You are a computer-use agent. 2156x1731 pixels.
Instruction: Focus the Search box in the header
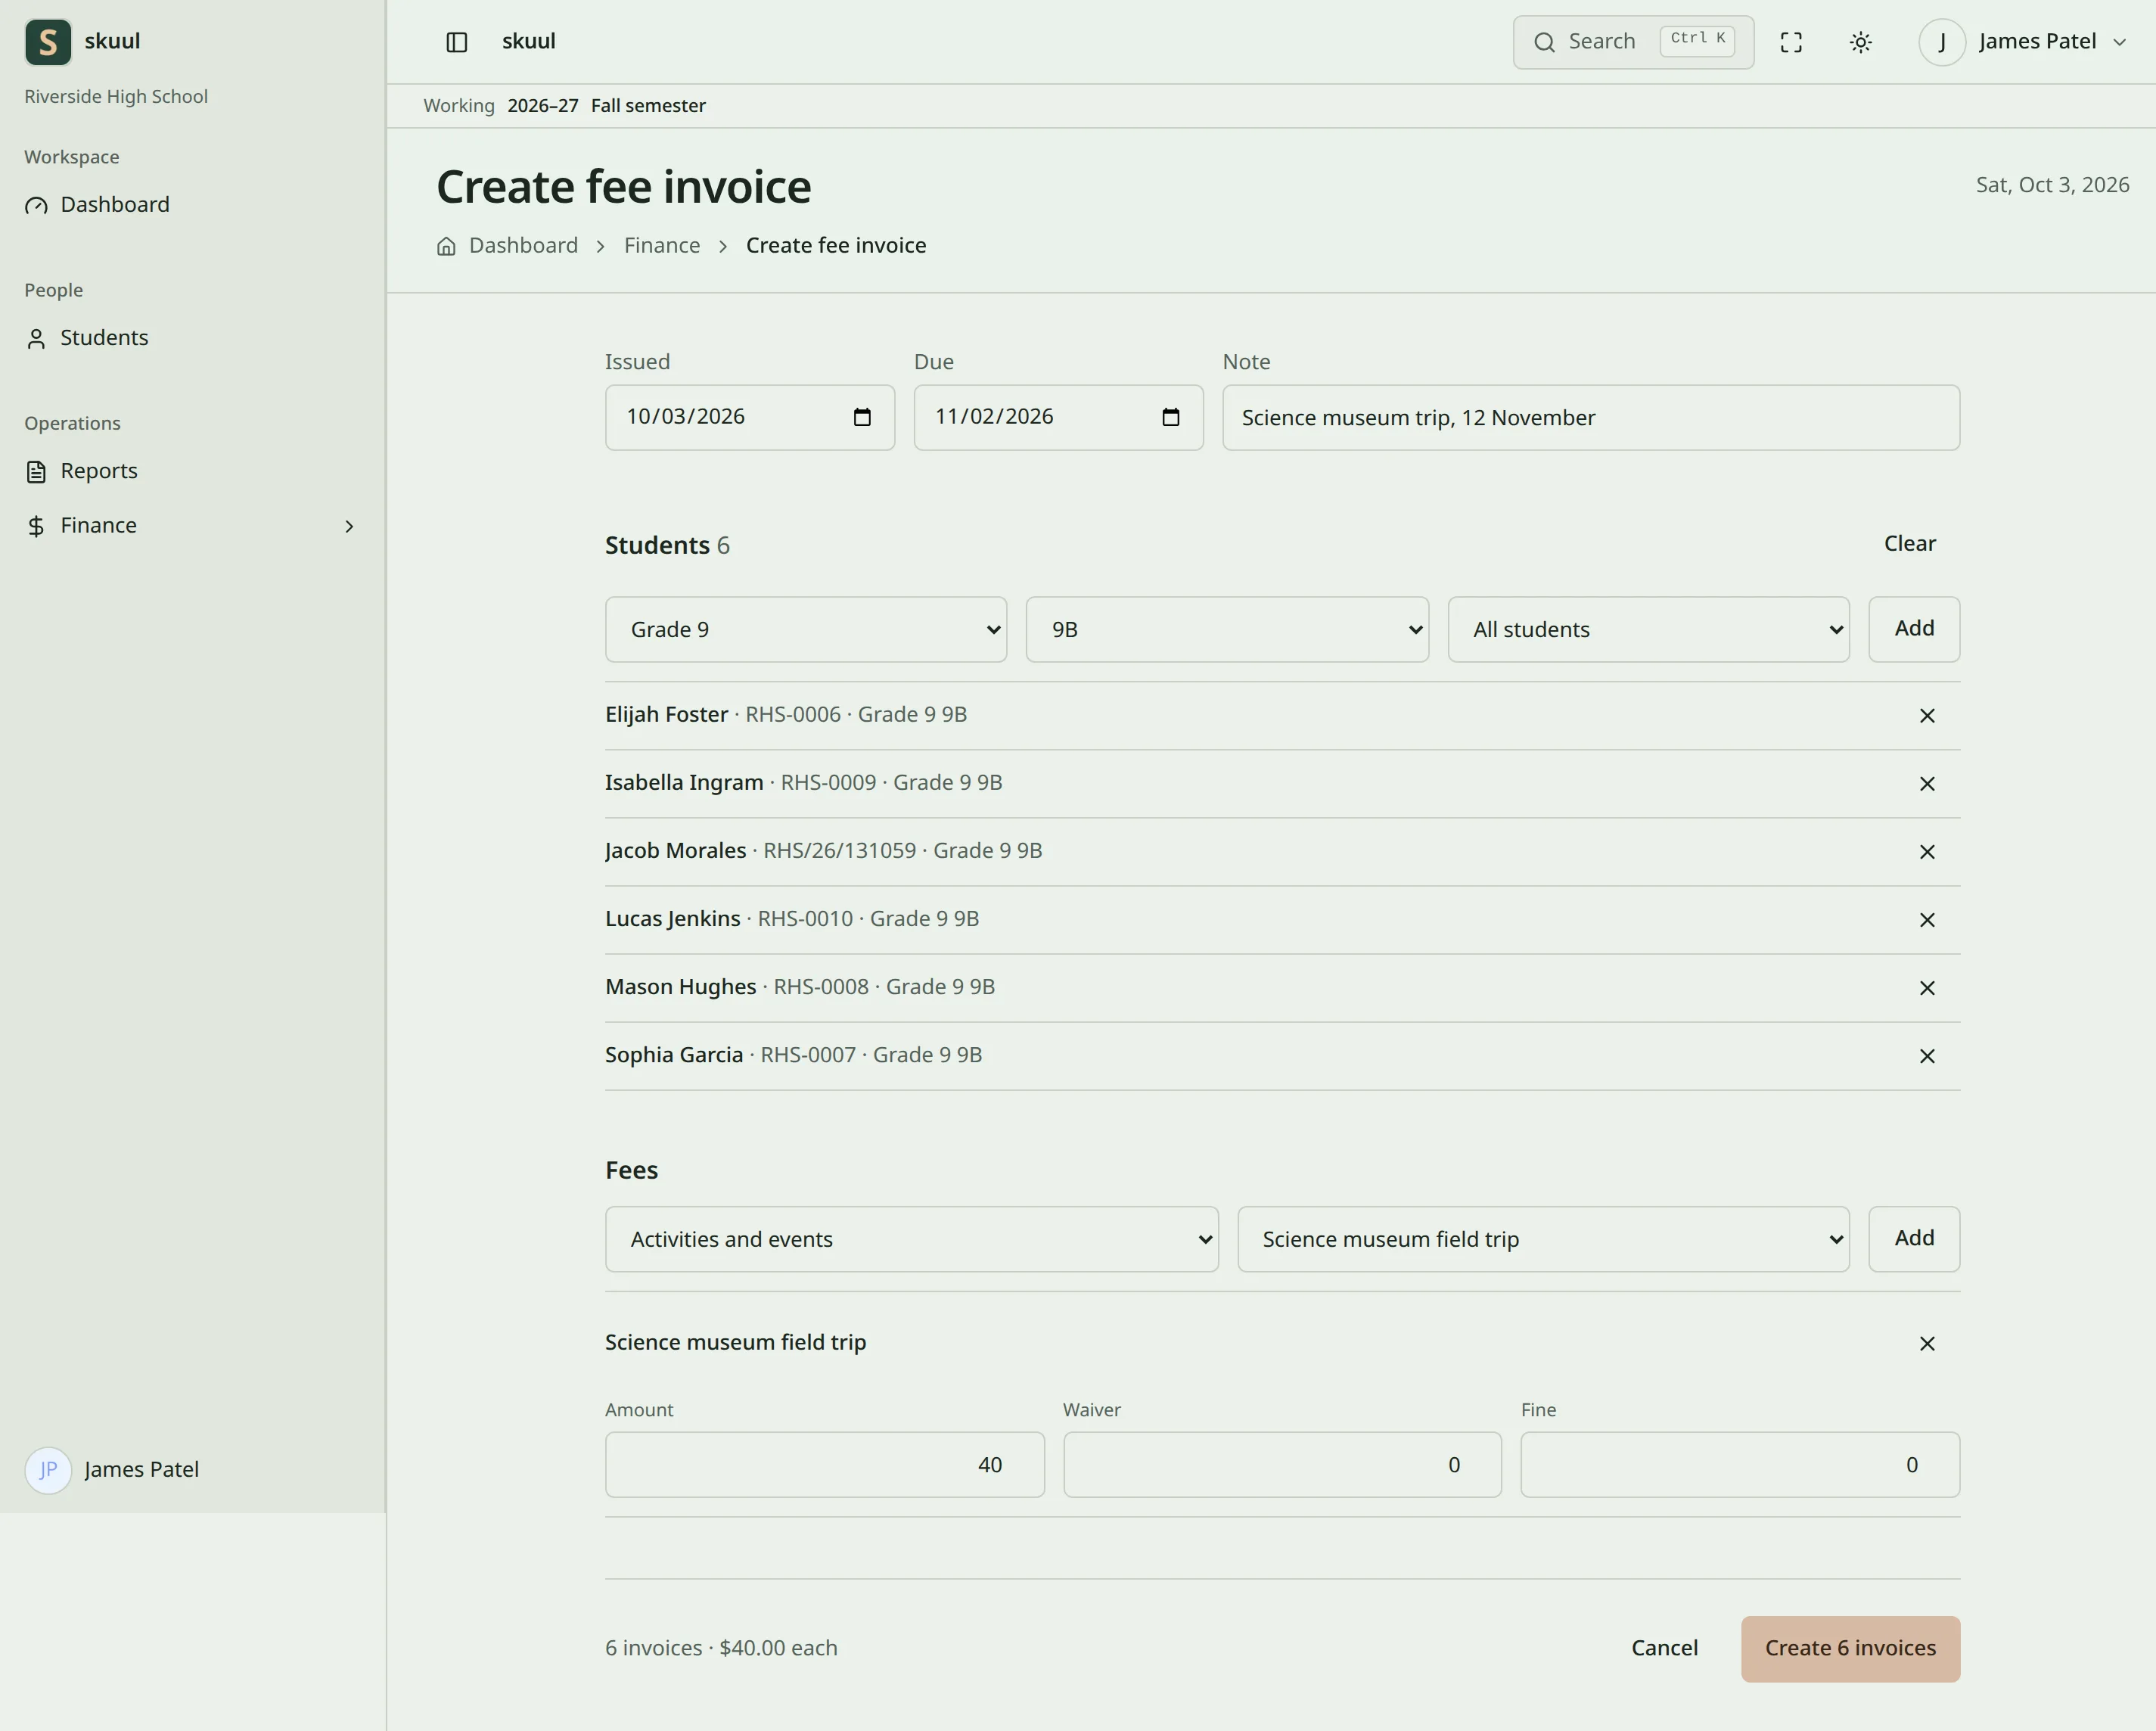[1633, 42]
